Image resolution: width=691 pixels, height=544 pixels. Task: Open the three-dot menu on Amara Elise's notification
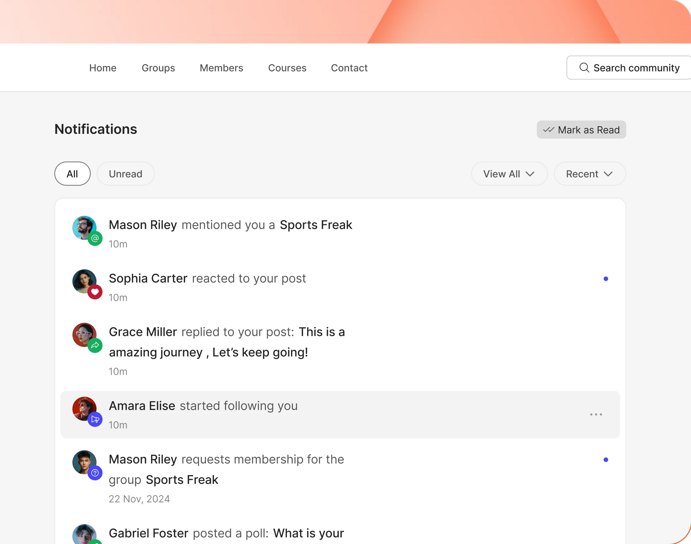[596, 414]
